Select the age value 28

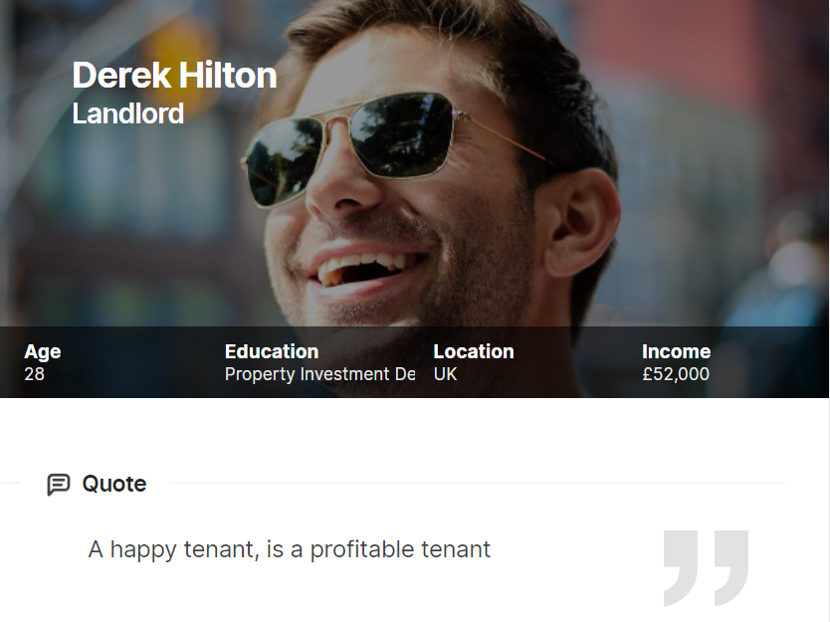pyautogui.click(x=35, y=374)
